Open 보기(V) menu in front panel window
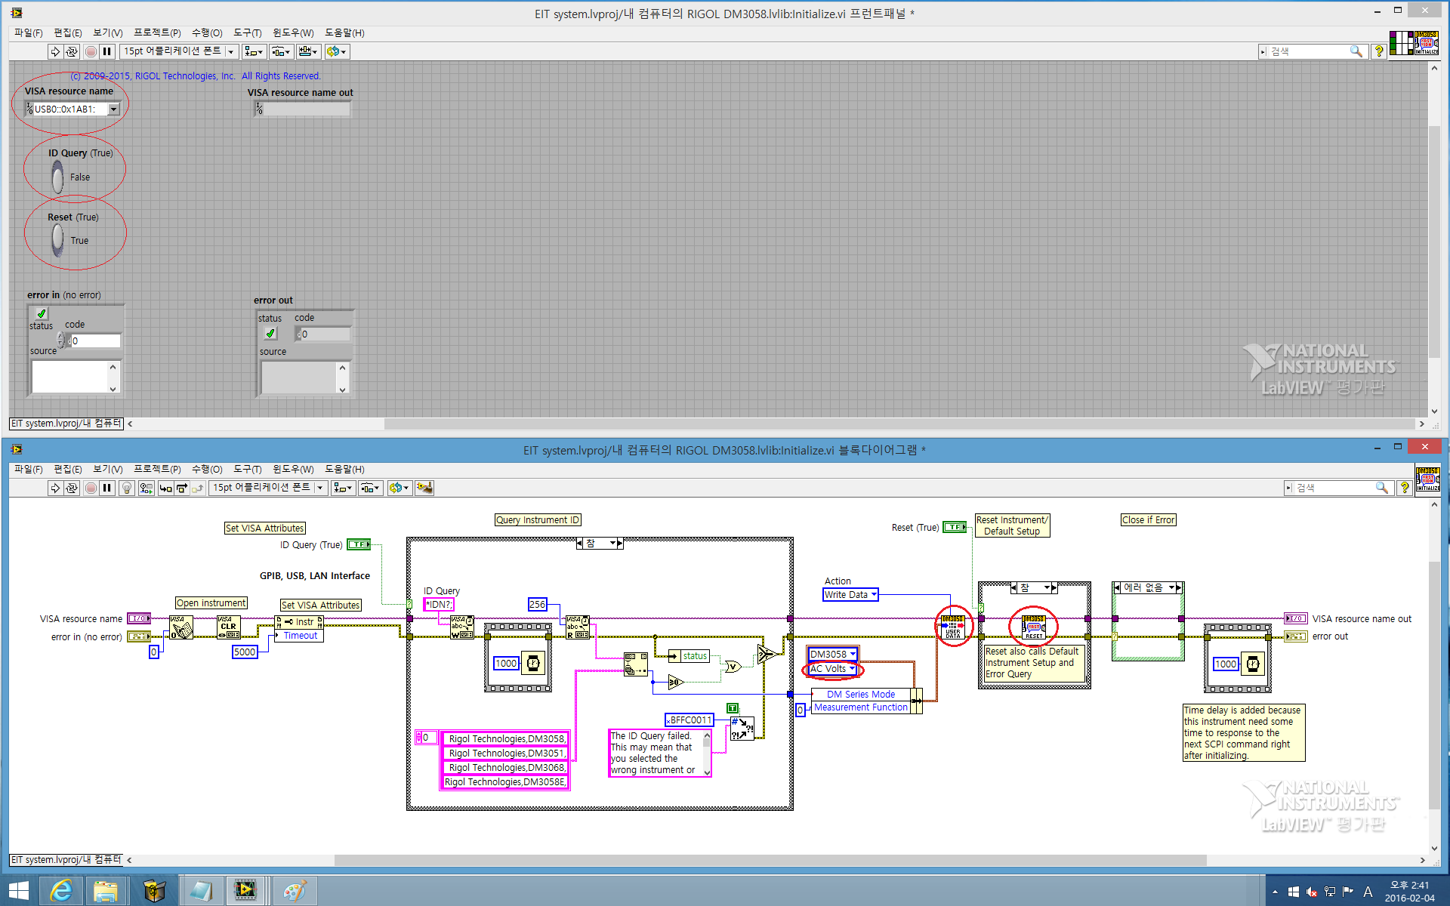Image resolution: width=1450 pixels, height=906 pixels. pyautogui.click(x=107, y=32)
